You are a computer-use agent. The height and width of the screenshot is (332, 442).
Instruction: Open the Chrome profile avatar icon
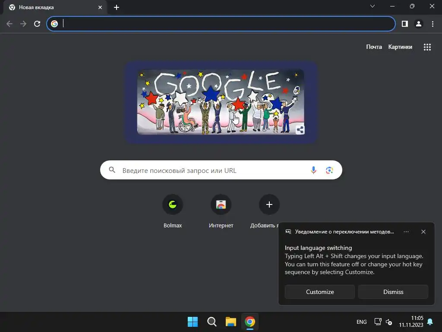419,24
